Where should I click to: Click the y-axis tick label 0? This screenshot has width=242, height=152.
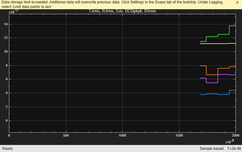(x=7, y=121)
